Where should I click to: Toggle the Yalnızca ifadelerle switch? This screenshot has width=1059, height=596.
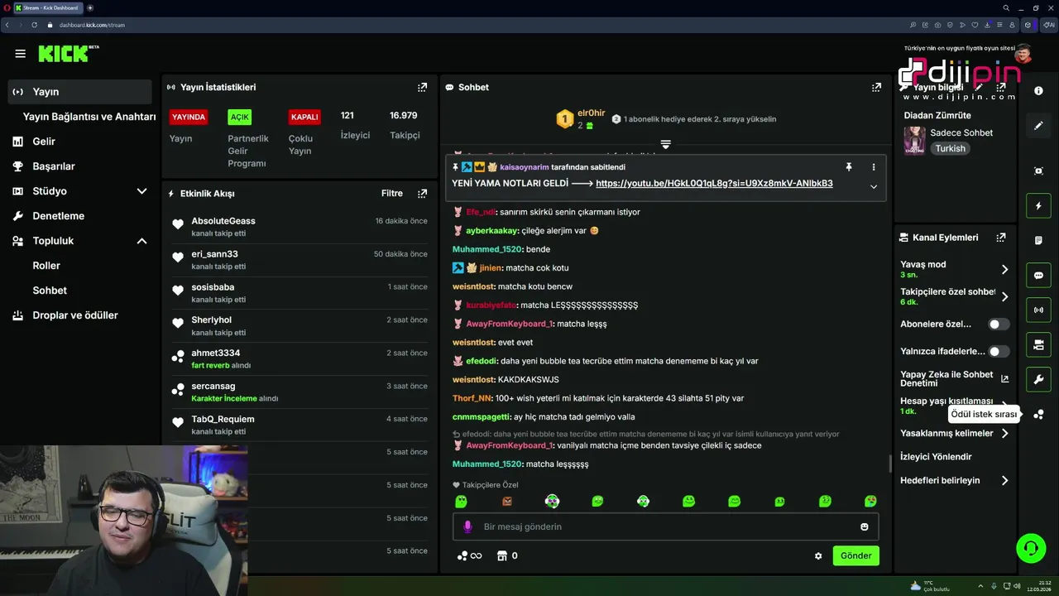[999, 352]
